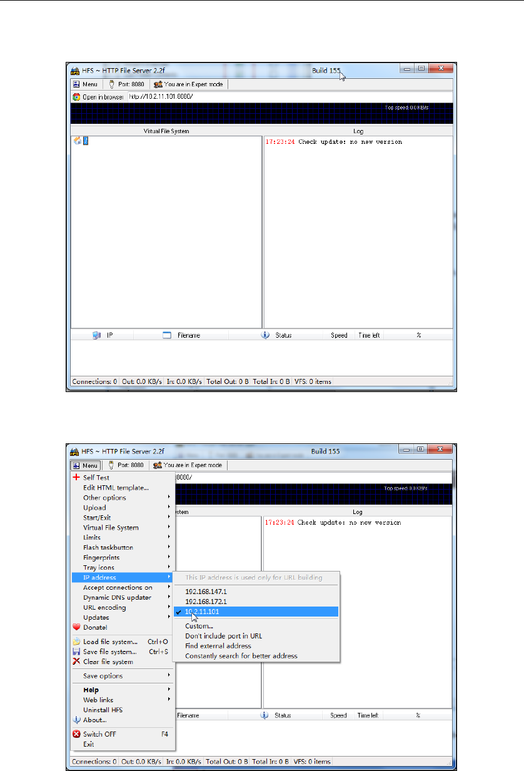Click the IP column header icon

click(96, 335)
